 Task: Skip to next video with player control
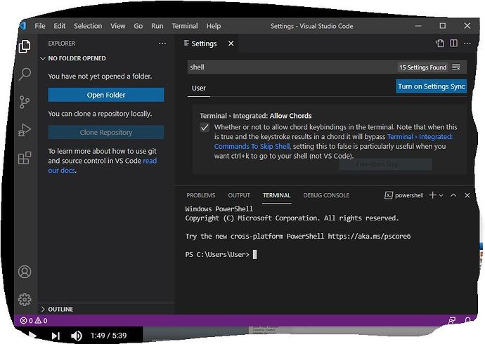[x=56, y=336]
